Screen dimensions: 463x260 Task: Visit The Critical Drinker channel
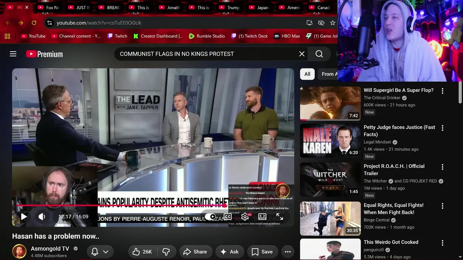click(382, 98)
